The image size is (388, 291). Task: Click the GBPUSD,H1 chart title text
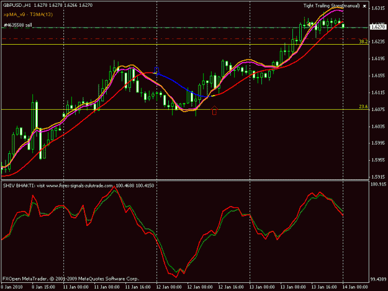pyautogui.click(x=17, y=5)
